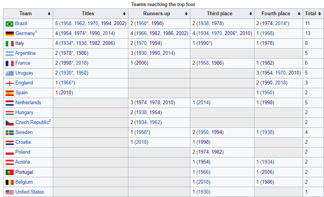Click the Hungary flag icon

pyautogui.click(x=9, y=113)
